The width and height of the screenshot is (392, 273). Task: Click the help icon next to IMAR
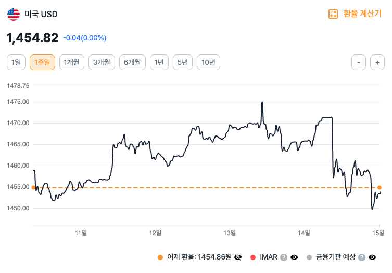(284, 257)
